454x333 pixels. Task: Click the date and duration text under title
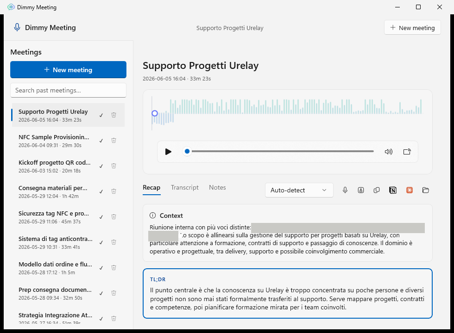(x=177, y=79)
